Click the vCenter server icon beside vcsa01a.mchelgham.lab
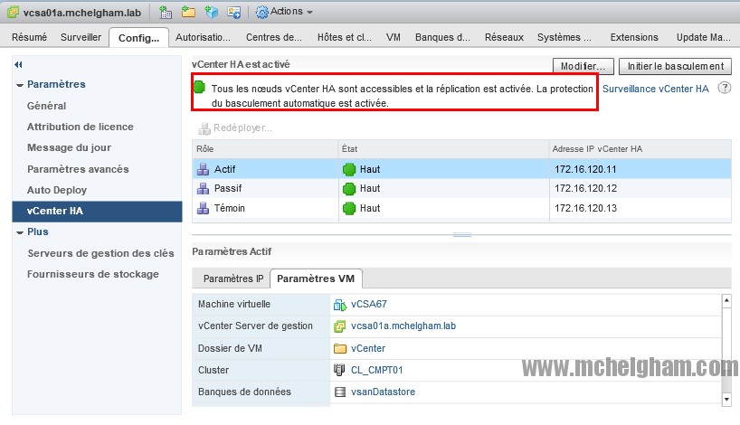 point(13,13)
